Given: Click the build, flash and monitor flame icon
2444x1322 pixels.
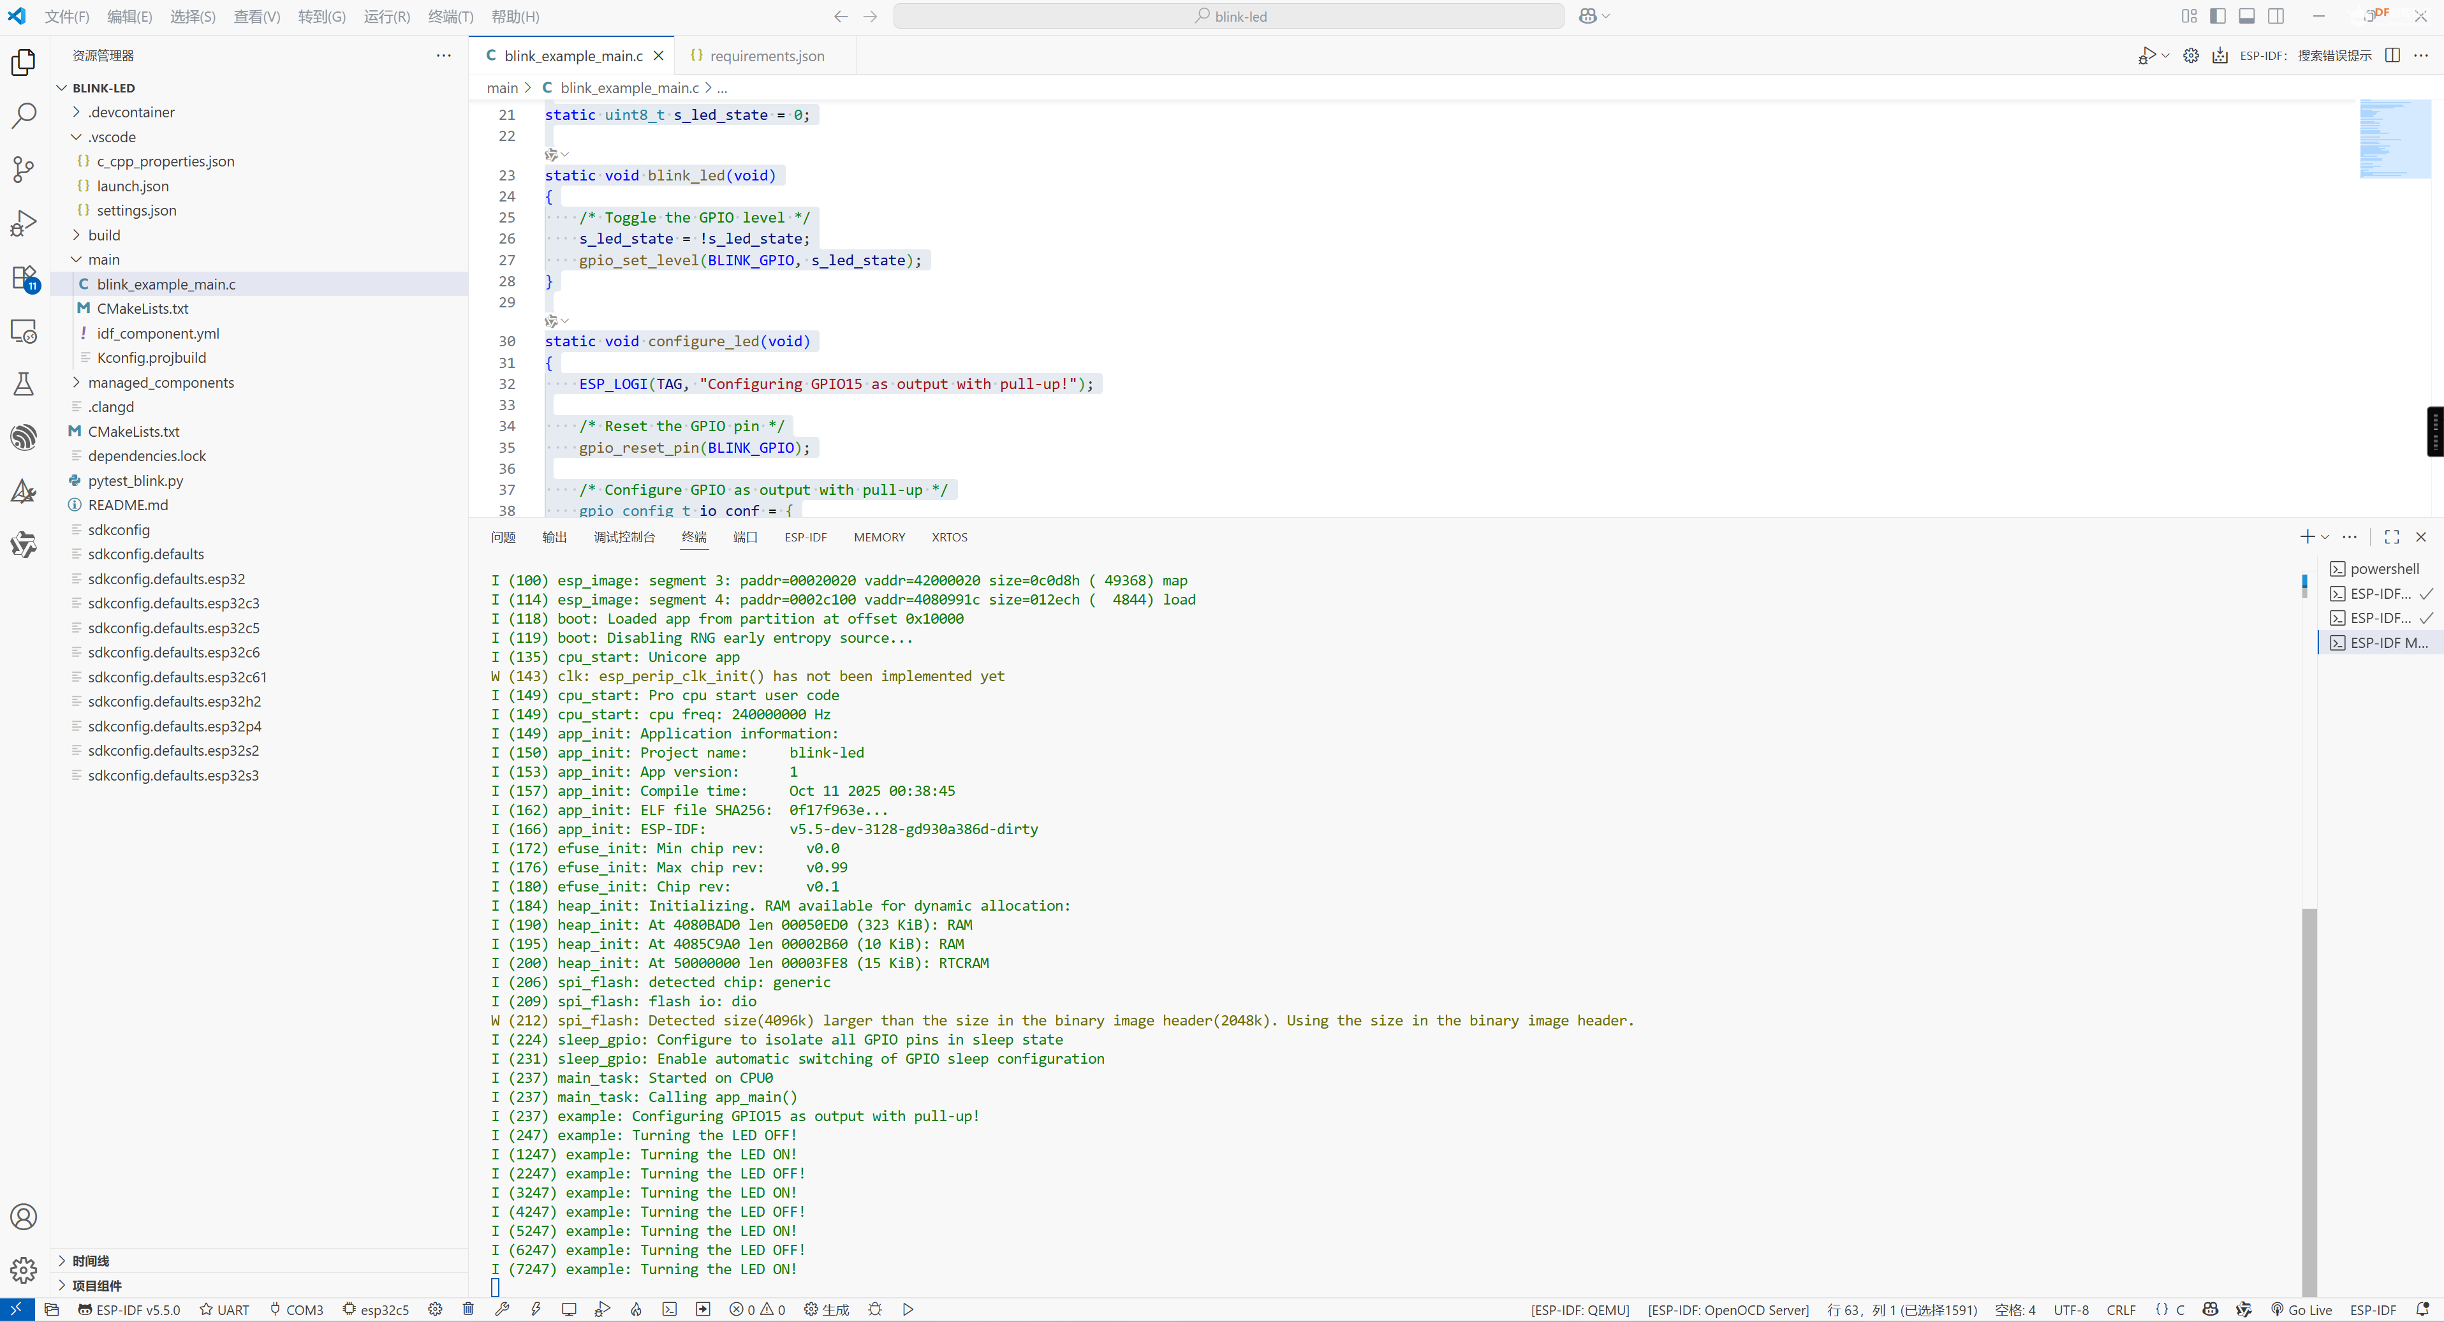Looking at the screenshot, I should click(x=636, y=1309).
